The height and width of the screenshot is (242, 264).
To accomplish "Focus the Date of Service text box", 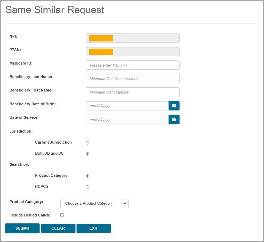I will (127, 119).
